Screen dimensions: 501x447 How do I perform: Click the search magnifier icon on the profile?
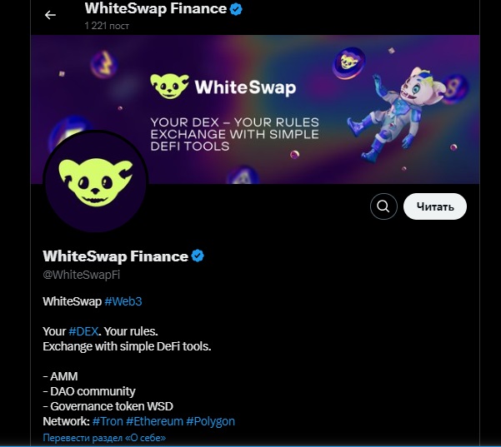pyautogui.click(x=383, y=206)
